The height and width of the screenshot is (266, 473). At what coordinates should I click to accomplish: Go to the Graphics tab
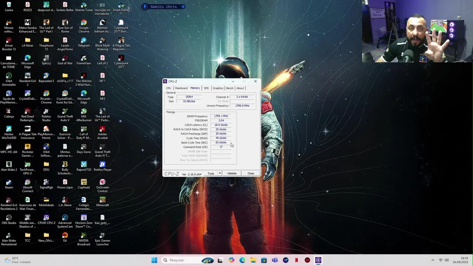click(218, 88)
